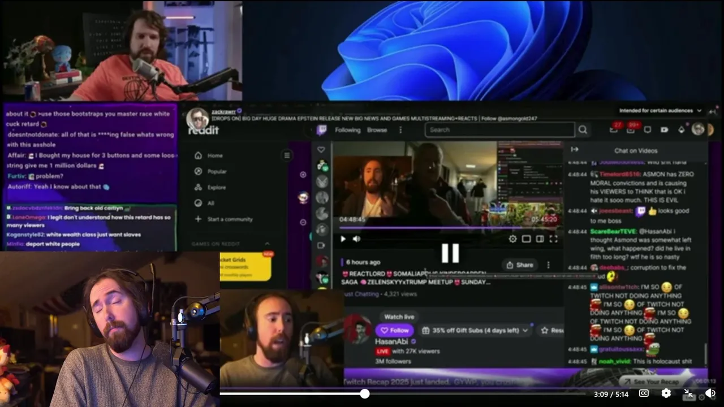Open the Reddit hamburger menu icon
The width and height of the screenshot is (724, 407).
pyautogui.click(x=287, y=155)
